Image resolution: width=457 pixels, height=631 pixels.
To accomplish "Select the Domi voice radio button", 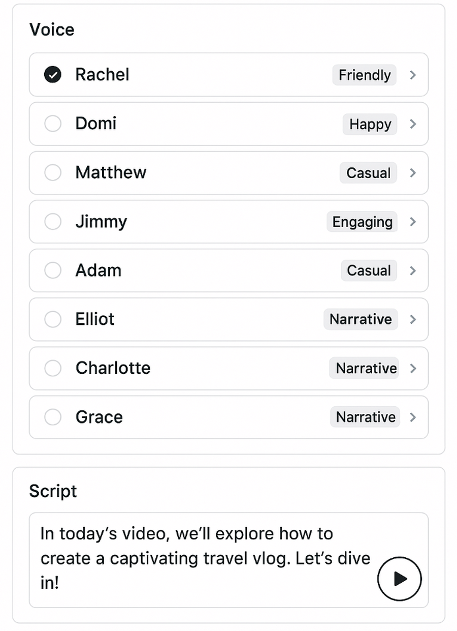I will pos(53,124).
